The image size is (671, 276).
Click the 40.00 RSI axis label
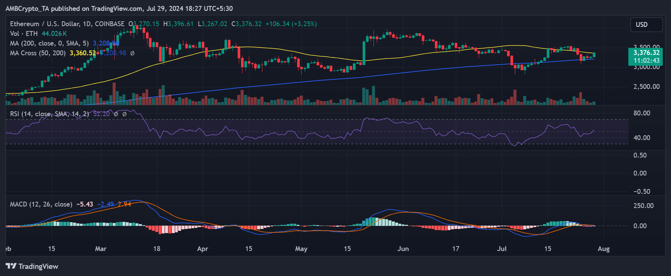[x=642, y=138]
